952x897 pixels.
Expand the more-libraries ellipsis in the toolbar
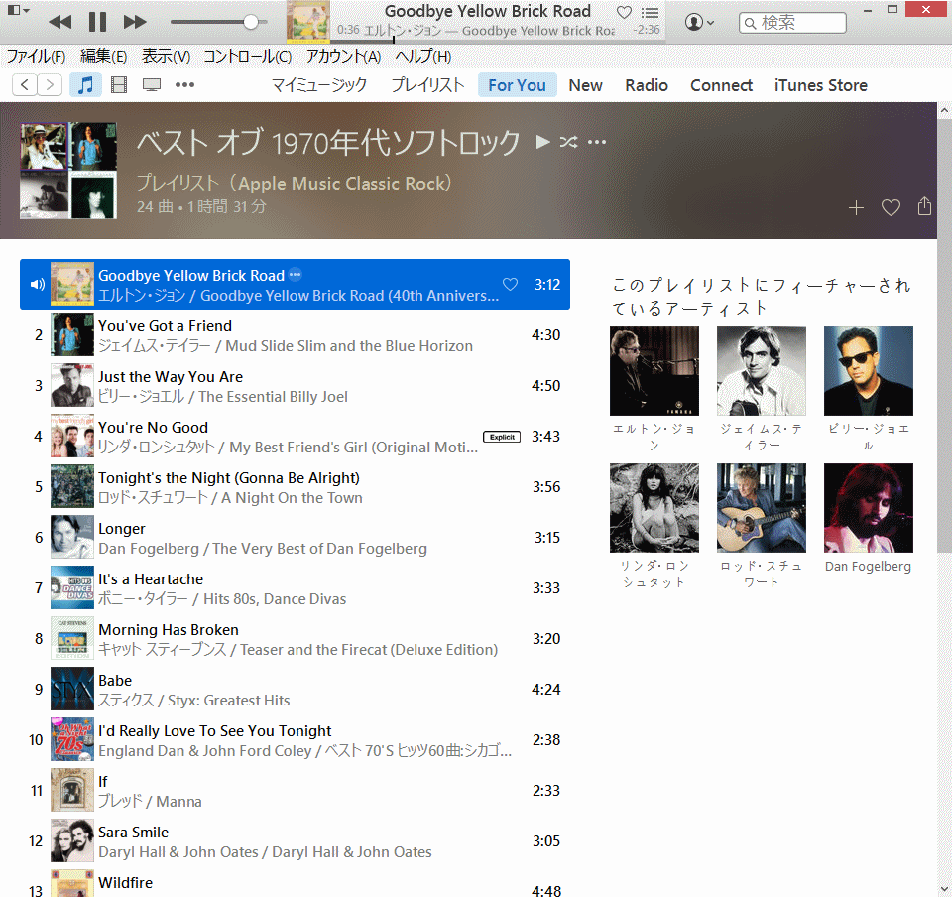(184, 85)
